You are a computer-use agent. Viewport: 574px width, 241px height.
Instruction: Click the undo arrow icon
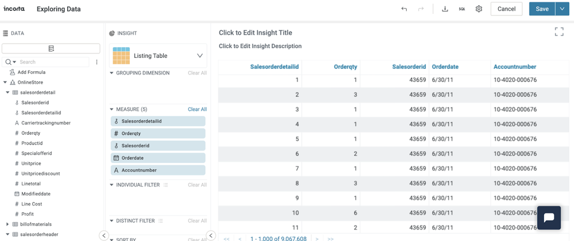(x=404, y=9)
